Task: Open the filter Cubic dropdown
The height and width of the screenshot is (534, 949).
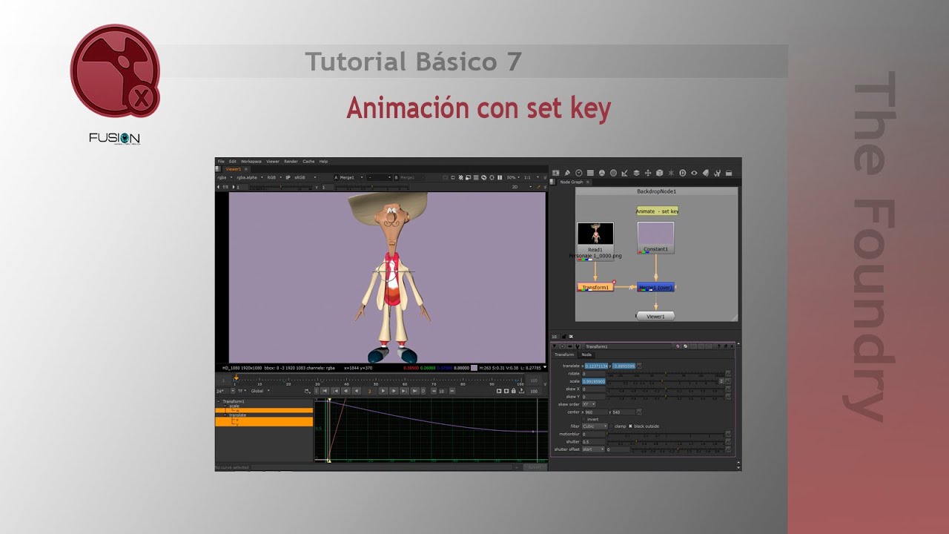Action: coord(595,426)
